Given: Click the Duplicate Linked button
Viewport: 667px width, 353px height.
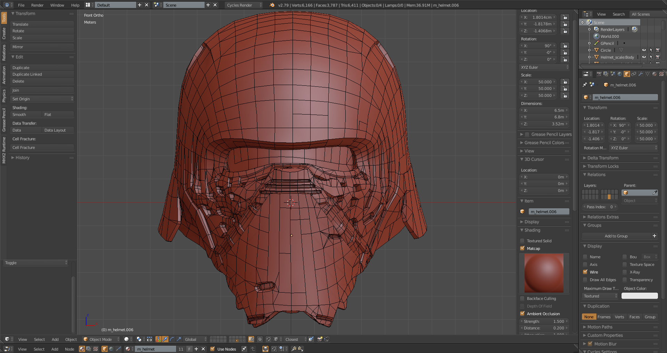Looking at the screenshot, I should (42, 74).
